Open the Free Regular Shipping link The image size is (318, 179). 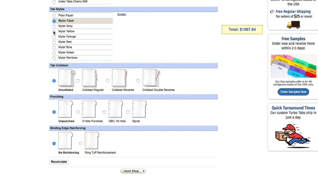click(293, 11)
